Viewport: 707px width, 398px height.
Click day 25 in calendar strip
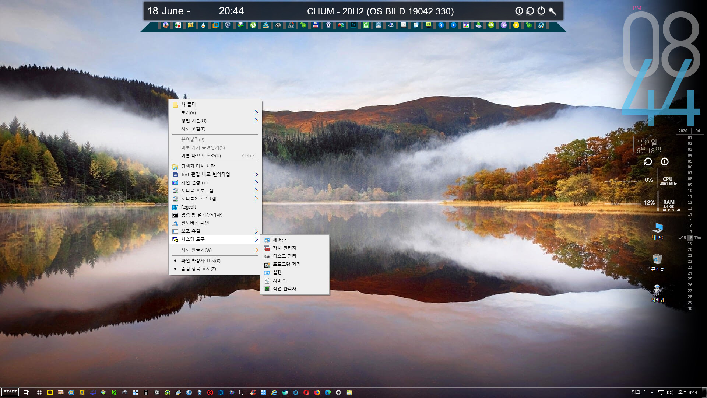tap(690, 279)
